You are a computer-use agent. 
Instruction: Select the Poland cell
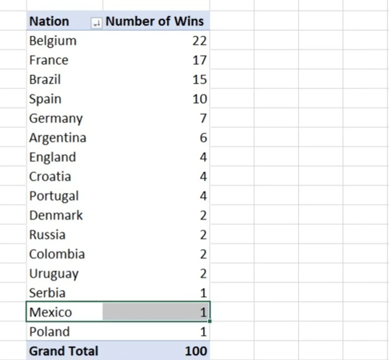(65, 332)
